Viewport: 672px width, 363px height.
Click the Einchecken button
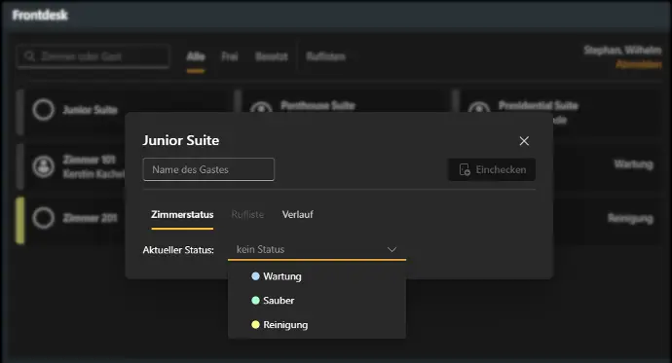(492, 169)
